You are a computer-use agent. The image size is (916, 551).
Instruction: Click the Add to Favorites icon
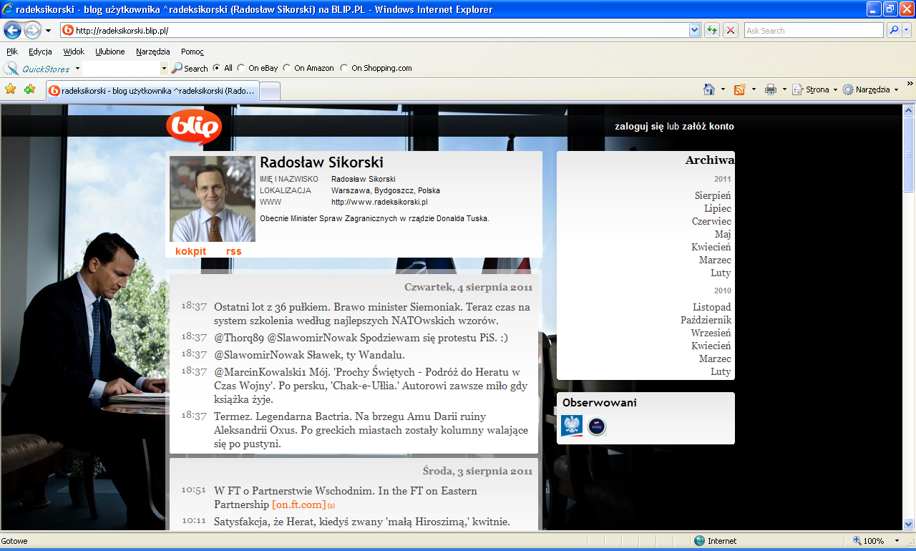point(29,89)
